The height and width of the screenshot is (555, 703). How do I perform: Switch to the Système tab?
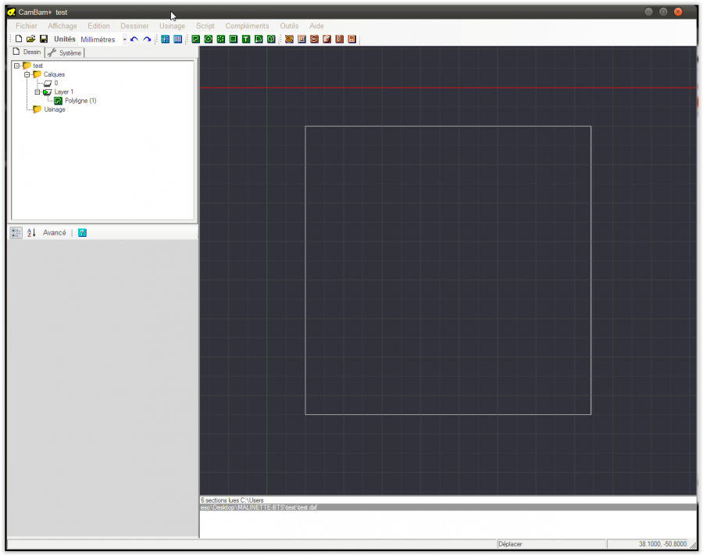click(x=65, y=53)
